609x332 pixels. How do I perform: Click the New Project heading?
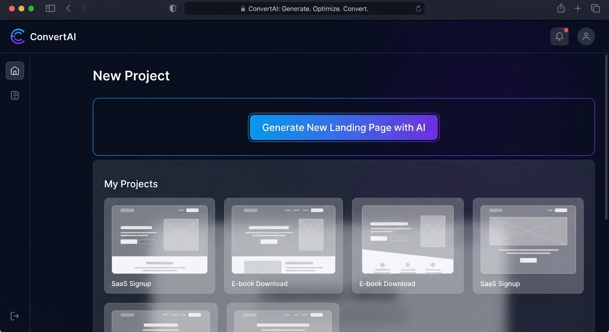[x=131, y=76]
